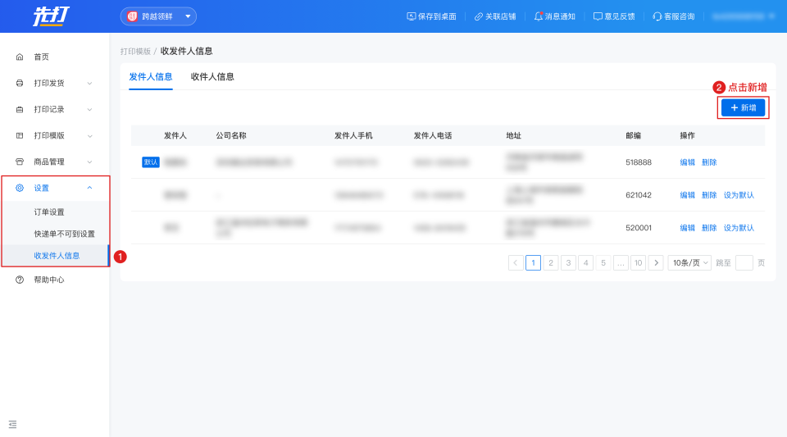Click the blue 新增 button
This screenshot has height=437, width=787.
tap(743, 108)
